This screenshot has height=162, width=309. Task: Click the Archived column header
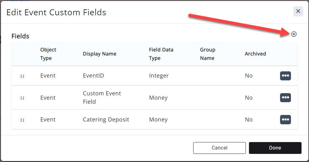[x=255, y=54]
